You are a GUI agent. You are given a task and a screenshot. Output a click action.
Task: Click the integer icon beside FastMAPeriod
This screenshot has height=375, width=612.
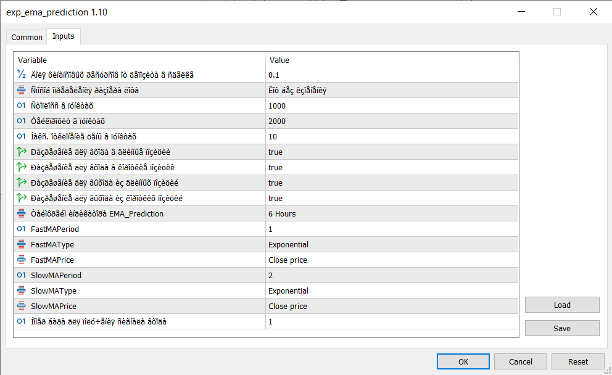[x=22, y=229]
